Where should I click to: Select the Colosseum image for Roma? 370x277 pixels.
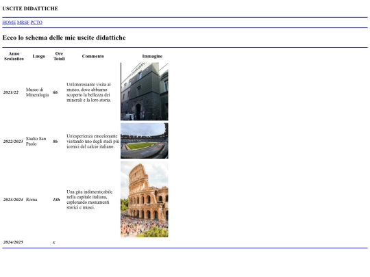click(145, 199)
